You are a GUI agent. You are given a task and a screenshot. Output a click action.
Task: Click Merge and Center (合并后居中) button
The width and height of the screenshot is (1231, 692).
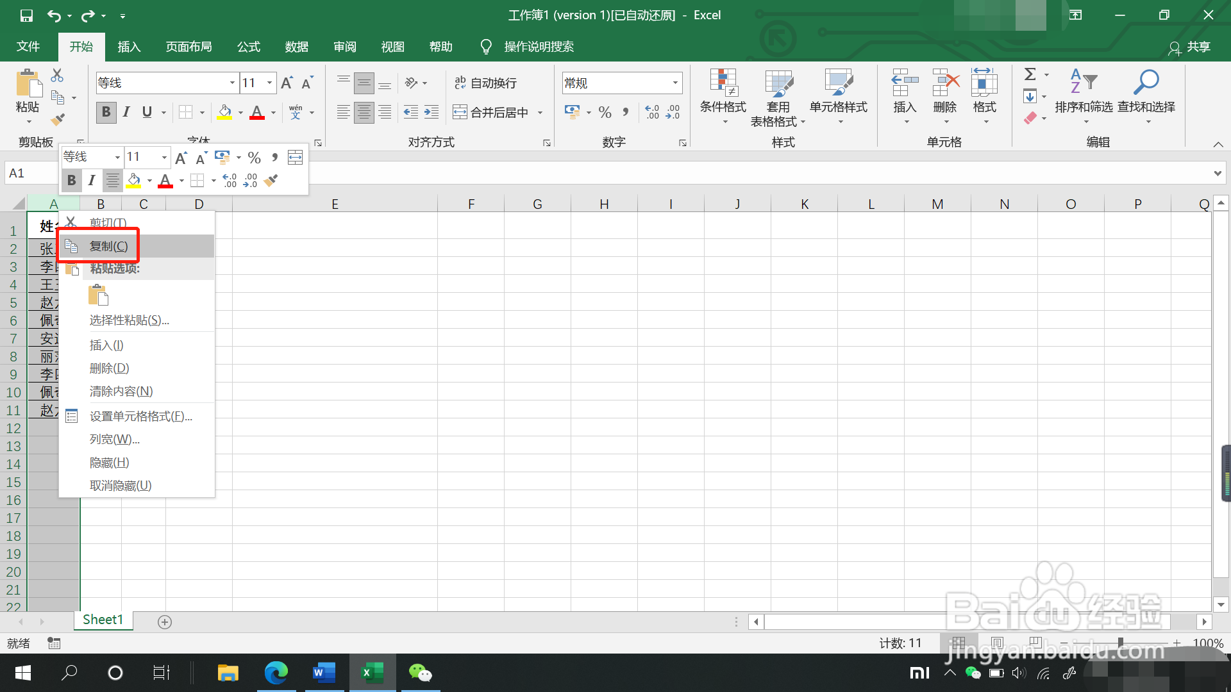pyautogui.click(x=492, y=113)
